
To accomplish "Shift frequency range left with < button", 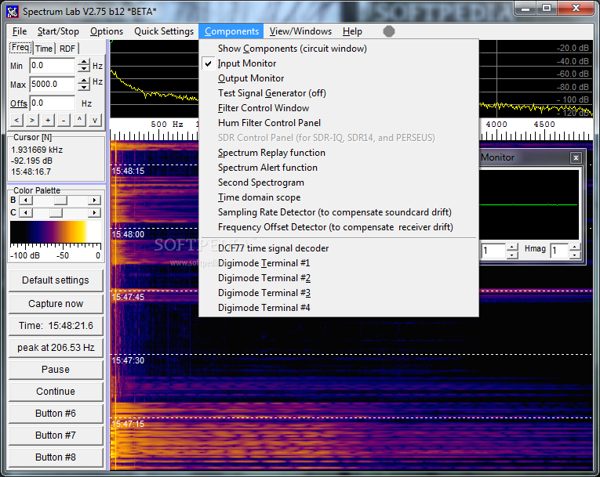I will pos(16,120).
